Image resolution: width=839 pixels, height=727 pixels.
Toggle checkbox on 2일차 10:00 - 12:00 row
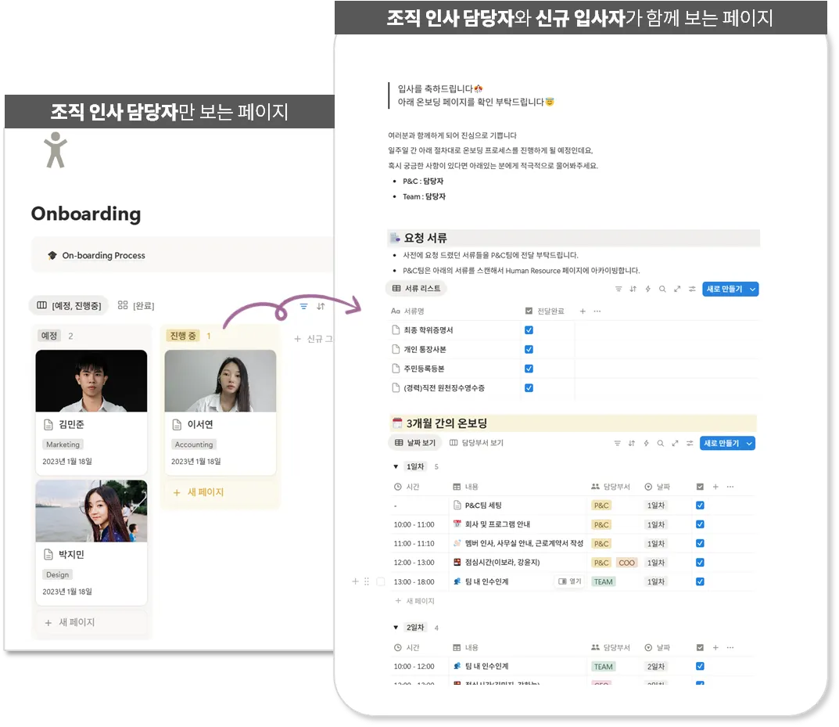[x=700, y=667]
